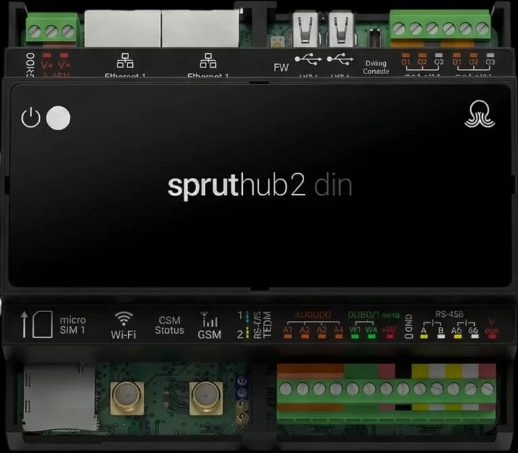Click the SIM card outline icon

[x=42, y=324]
